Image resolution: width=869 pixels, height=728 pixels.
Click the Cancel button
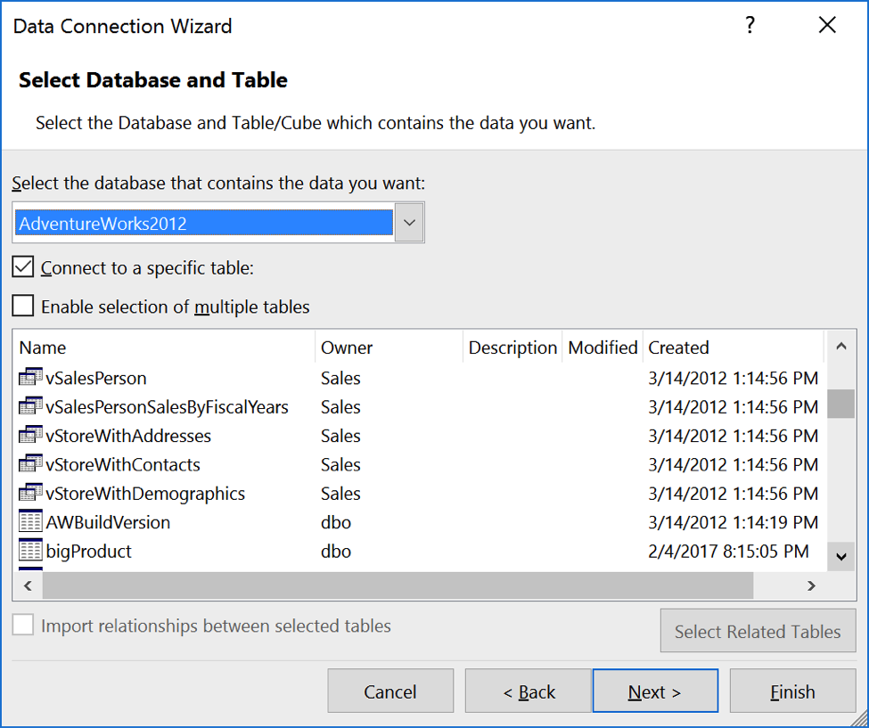pyautogui.click(x=390, y=691)
